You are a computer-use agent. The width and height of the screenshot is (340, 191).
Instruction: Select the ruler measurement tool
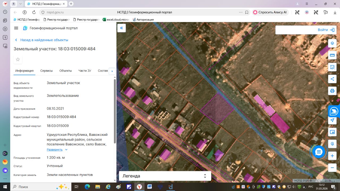point(332,55)
